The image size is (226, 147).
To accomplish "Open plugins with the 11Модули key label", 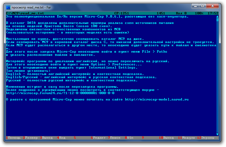I will click(x=186, y=138).
